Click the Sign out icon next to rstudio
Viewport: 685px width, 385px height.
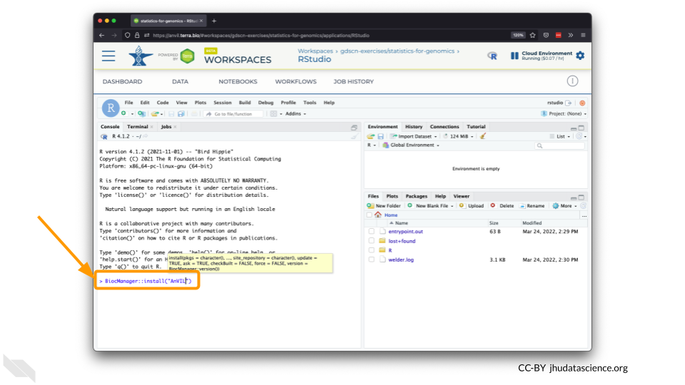coord(569,103)
